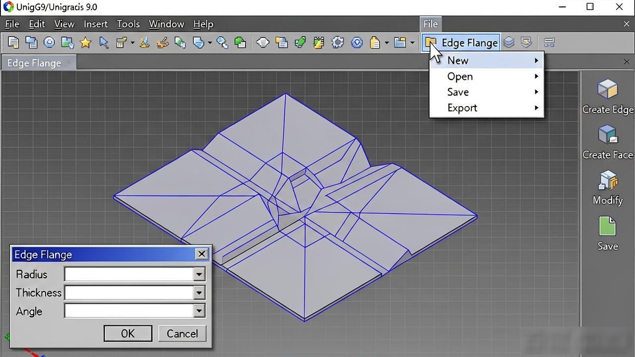Open the View menu
The image size is (635, 357).
(64, 24)
